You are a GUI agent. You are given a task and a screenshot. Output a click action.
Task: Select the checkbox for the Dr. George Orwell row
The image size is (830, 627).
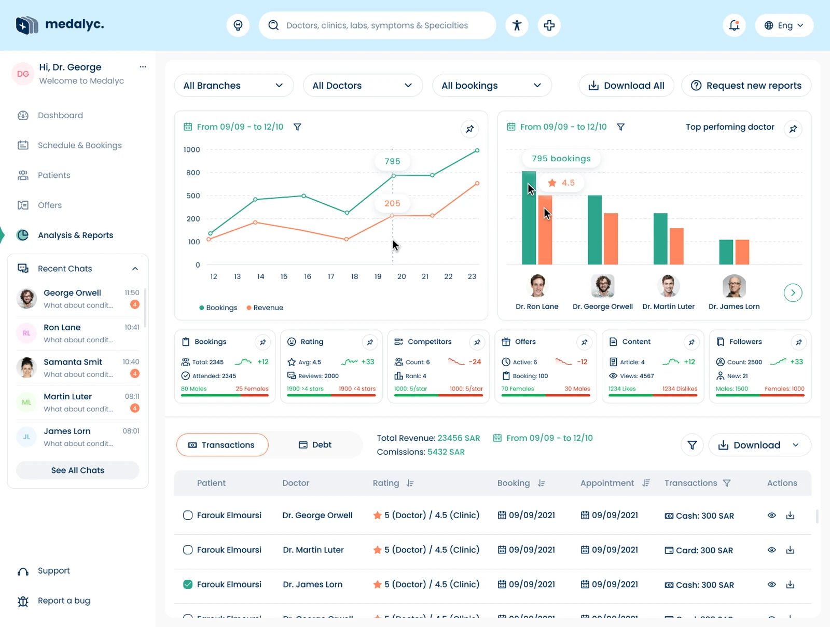188,515
